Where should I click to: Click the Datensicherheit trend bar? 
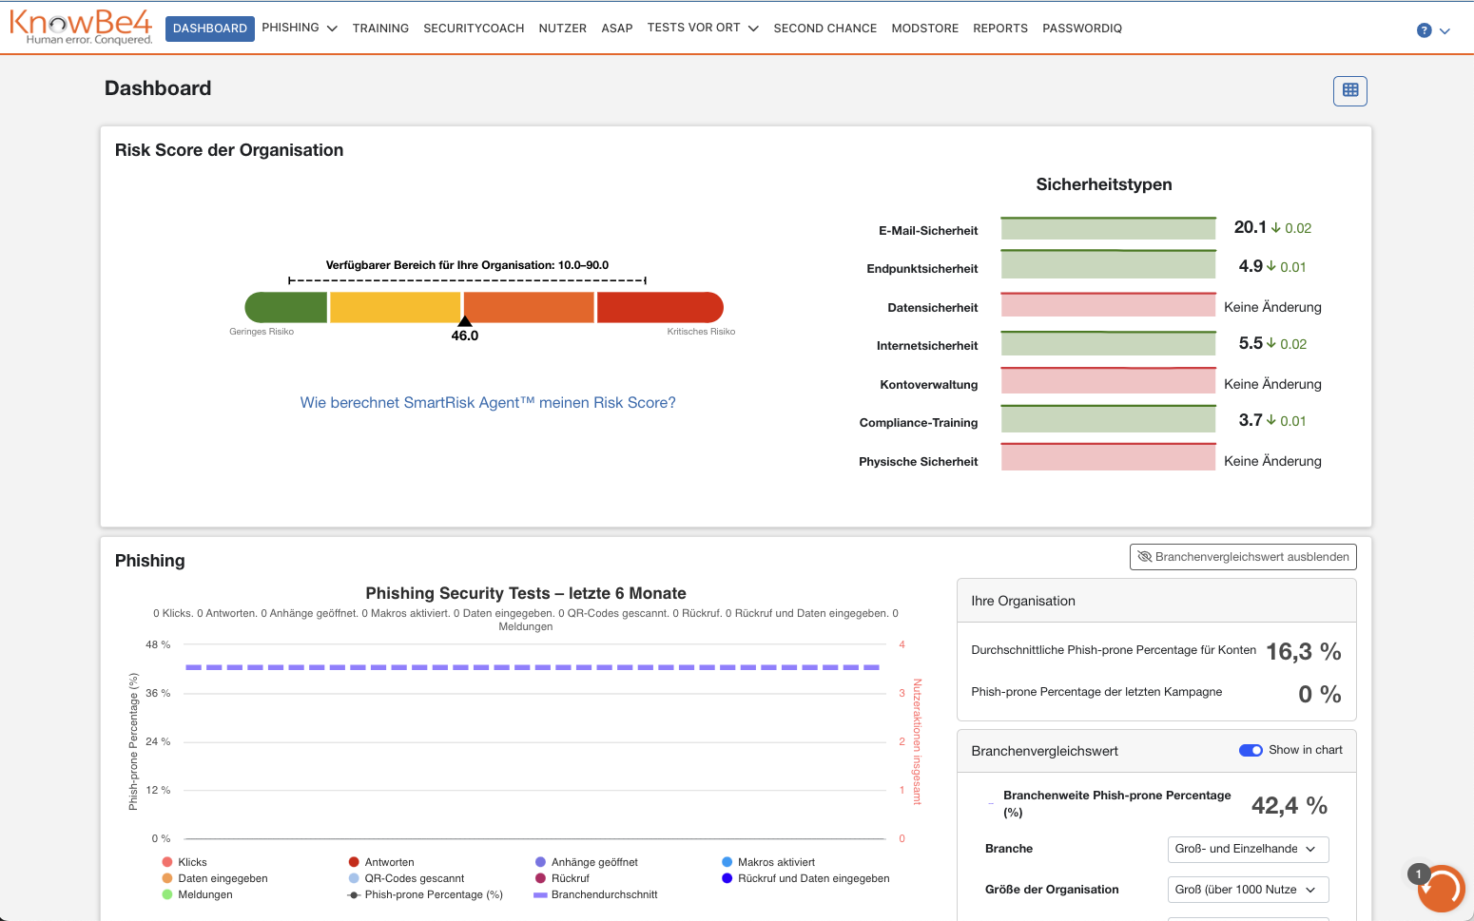pyautogui.click(x=1109, y=305)
